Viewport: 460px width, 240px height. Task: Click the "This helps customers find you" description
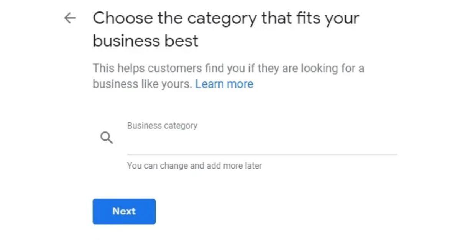click(x=228, y=69)
